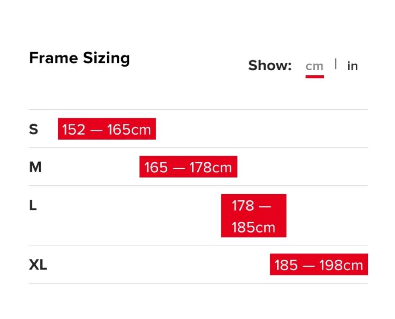Click the 185 — 198cm red bar
The height and width of the screenshot is (319, 395).
319,265
